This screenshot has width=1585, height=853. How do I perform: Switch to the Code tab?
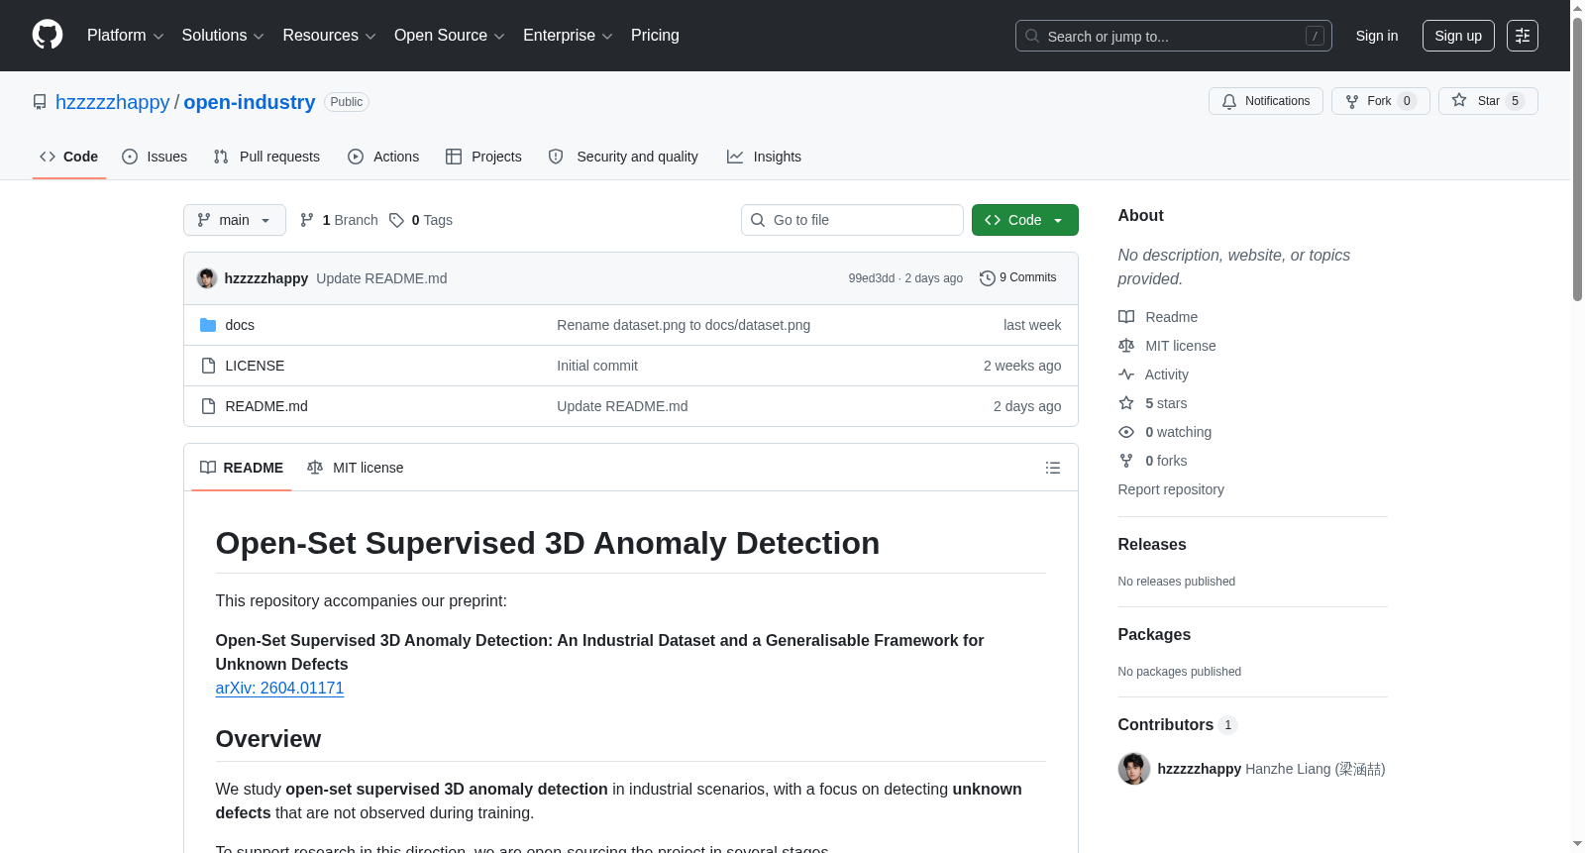[69, 157]
